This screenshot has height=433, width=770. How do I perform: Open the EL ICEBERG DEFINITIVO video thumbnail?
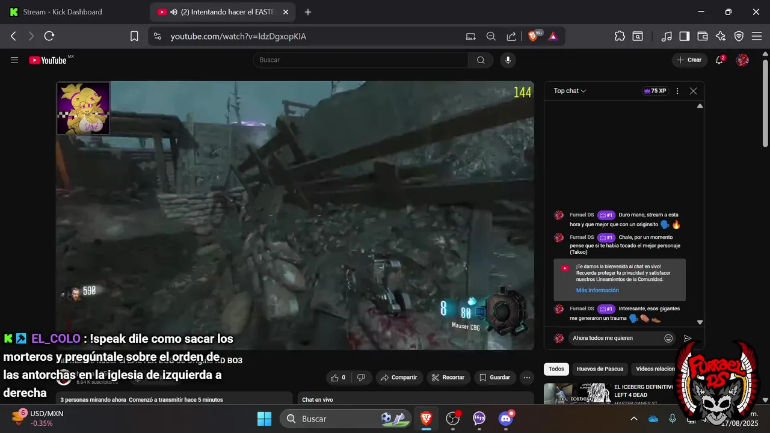[576, 394]
